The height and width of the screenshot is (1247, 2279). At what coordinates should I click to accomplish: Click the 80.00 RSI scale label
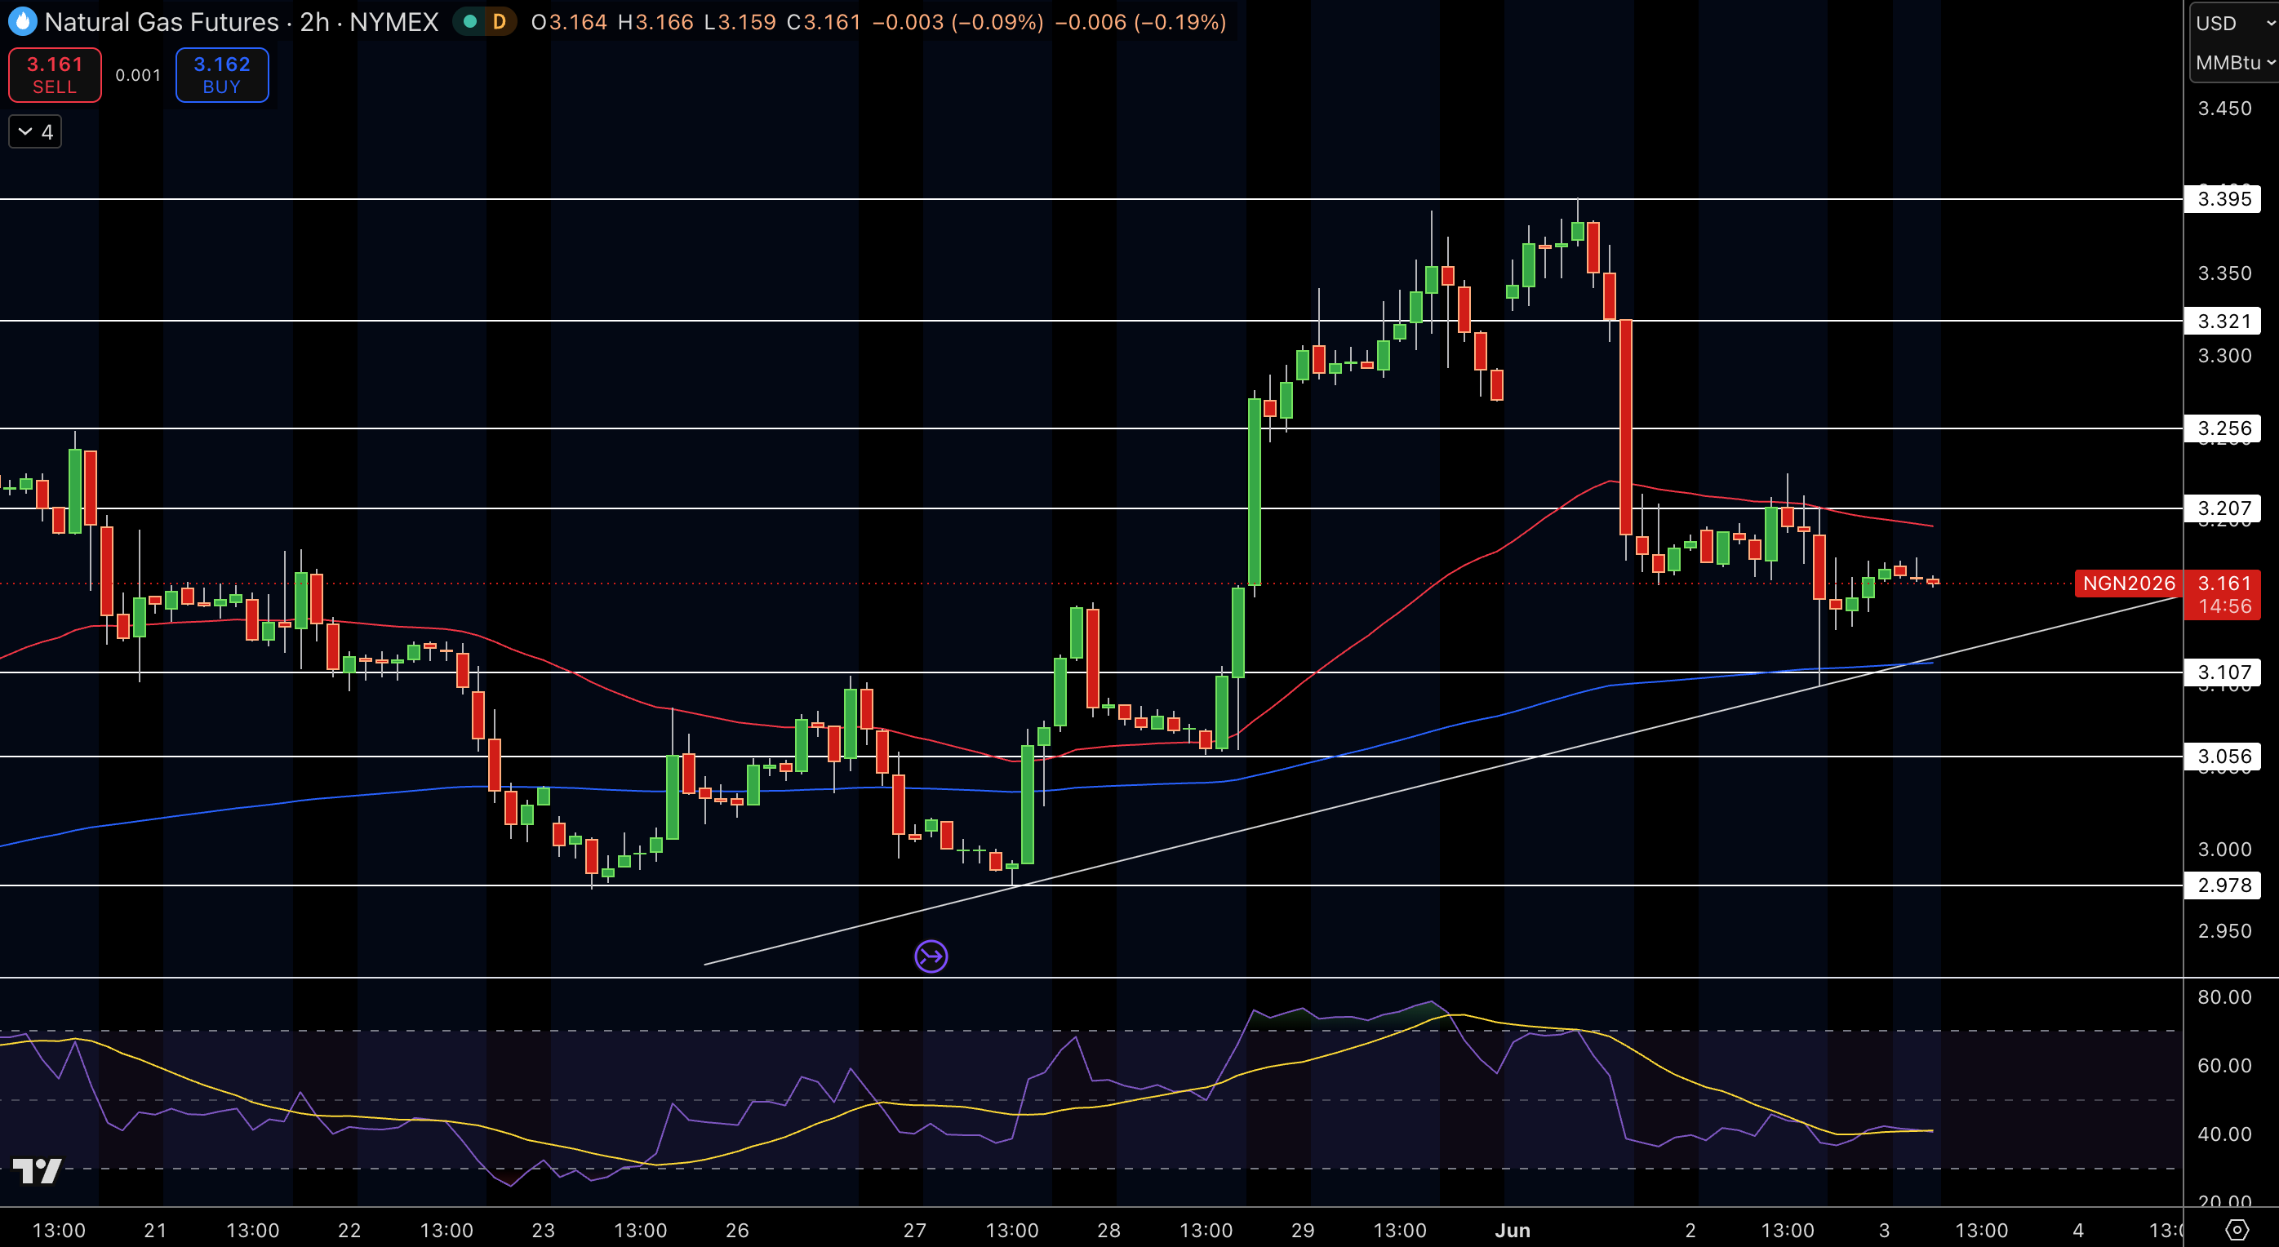2224,996
